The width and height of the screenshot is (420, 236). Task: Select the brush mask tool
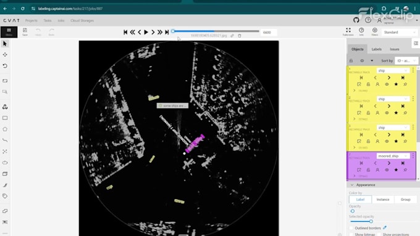click(x=5, y=185)
